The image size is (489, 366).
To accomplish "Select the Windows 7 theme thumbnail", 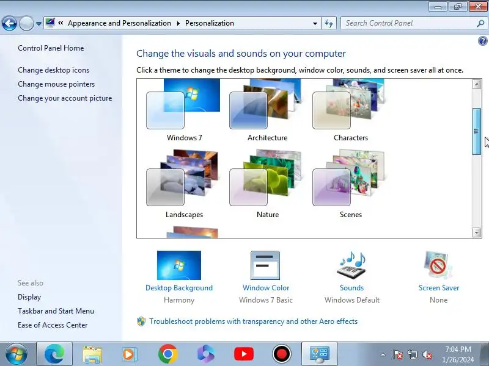I will [183, 104].
